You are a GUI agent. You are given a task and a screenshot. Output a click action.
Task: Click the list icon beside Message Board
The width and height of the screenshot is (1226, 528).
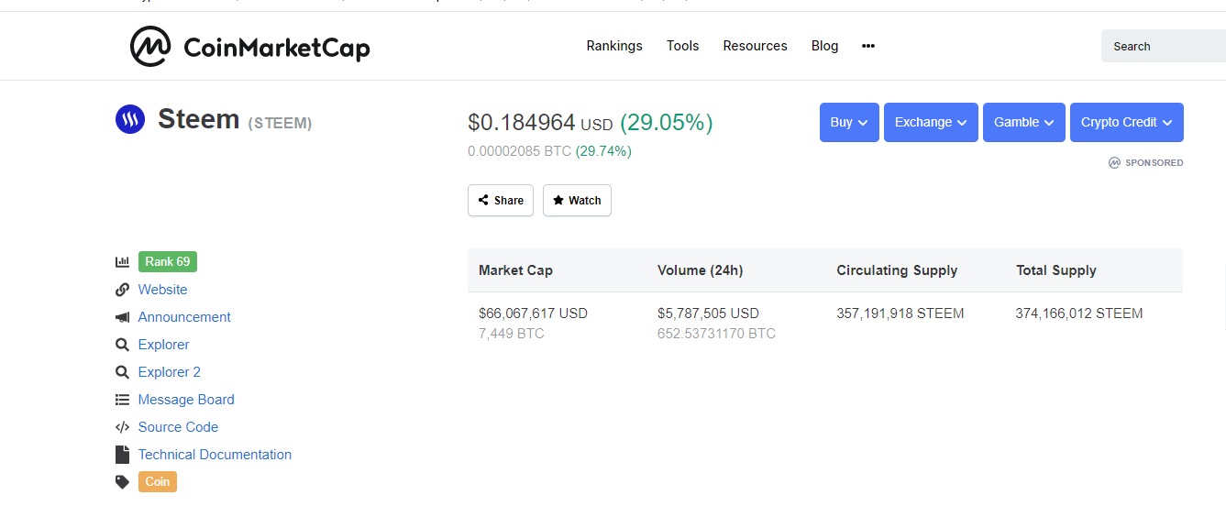(x=122, y=400)
